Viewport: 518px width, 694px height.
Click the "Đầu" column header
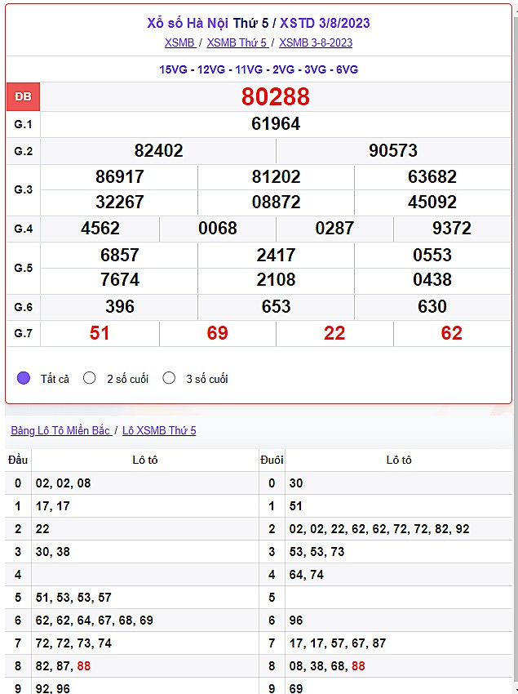point(18,460)
